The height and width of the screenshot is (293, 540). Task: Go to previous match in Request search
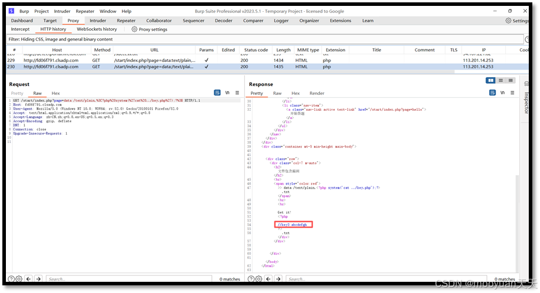pos(28,279)
